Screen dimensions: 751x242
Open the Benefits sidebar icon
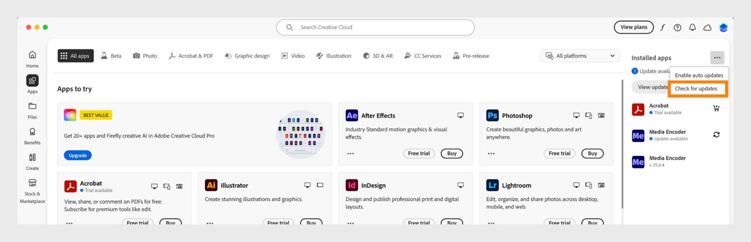(x=32, y=136)
